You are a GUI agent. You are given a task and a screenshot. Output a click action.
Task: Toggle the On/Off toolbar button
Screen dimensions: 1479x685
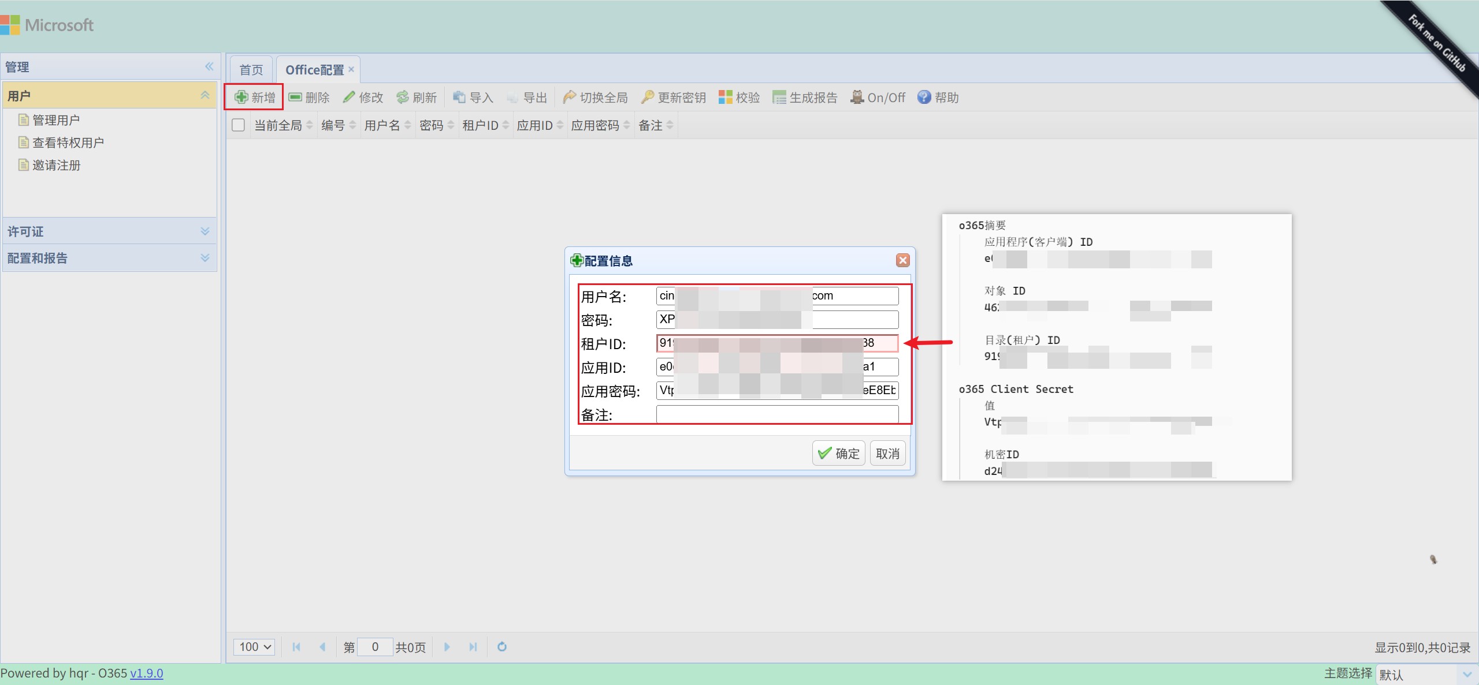click(x=878, y=98)
